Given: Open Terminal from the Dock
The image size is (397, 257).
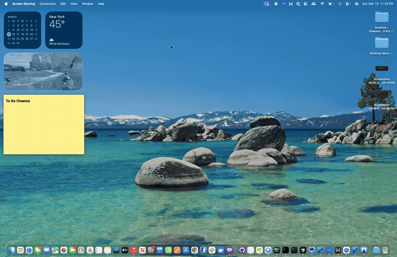Looking at the screenshot, I should point(294,250).
